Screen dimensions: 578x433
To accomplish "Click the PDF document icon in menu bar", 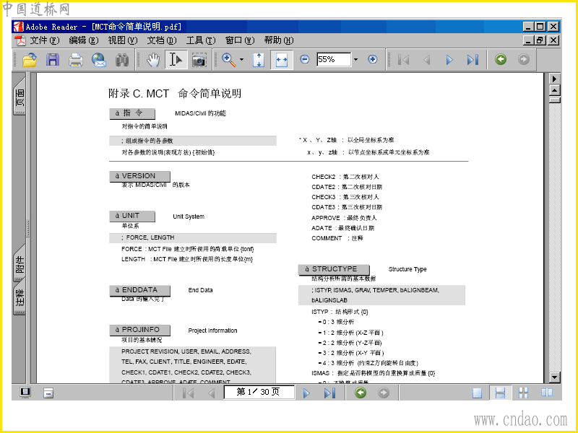I will [x=20, y=40].
